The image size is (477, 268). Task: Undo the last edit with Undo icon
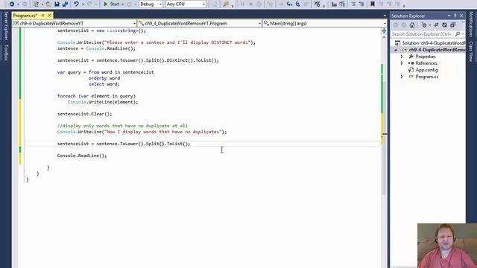point(76,4)
